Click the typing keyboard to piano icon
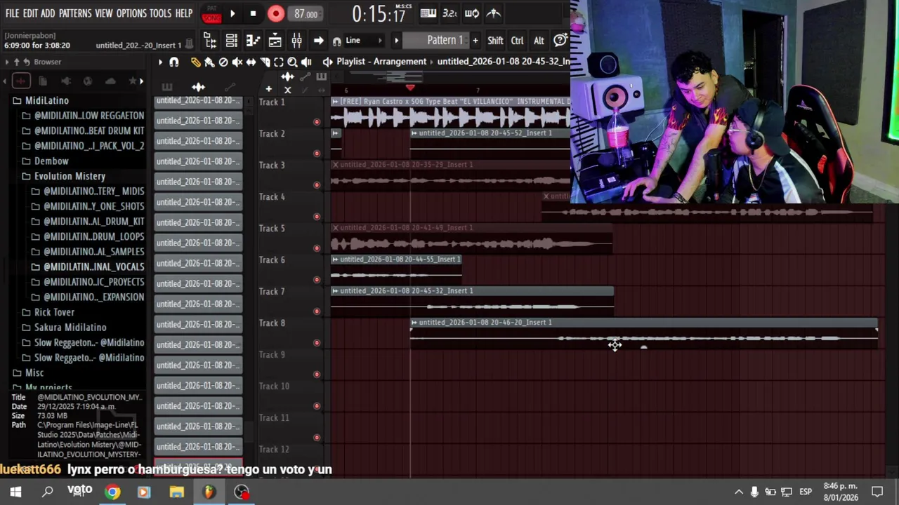Viewport: 899px width, 505px height. 428,13
